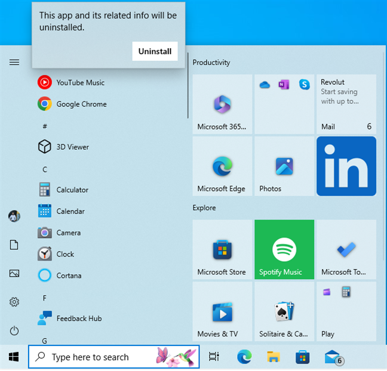Image resolution: width=387 pixels, height=371 pixels.
Task: Open Task View on the taskbar
Action: coord(214,357)
